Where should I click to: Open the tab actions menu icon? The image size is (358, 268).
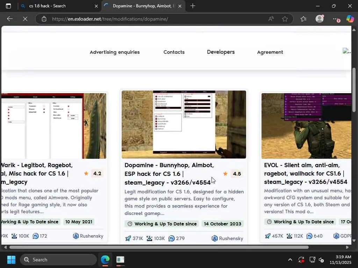(x=8, y=6)
